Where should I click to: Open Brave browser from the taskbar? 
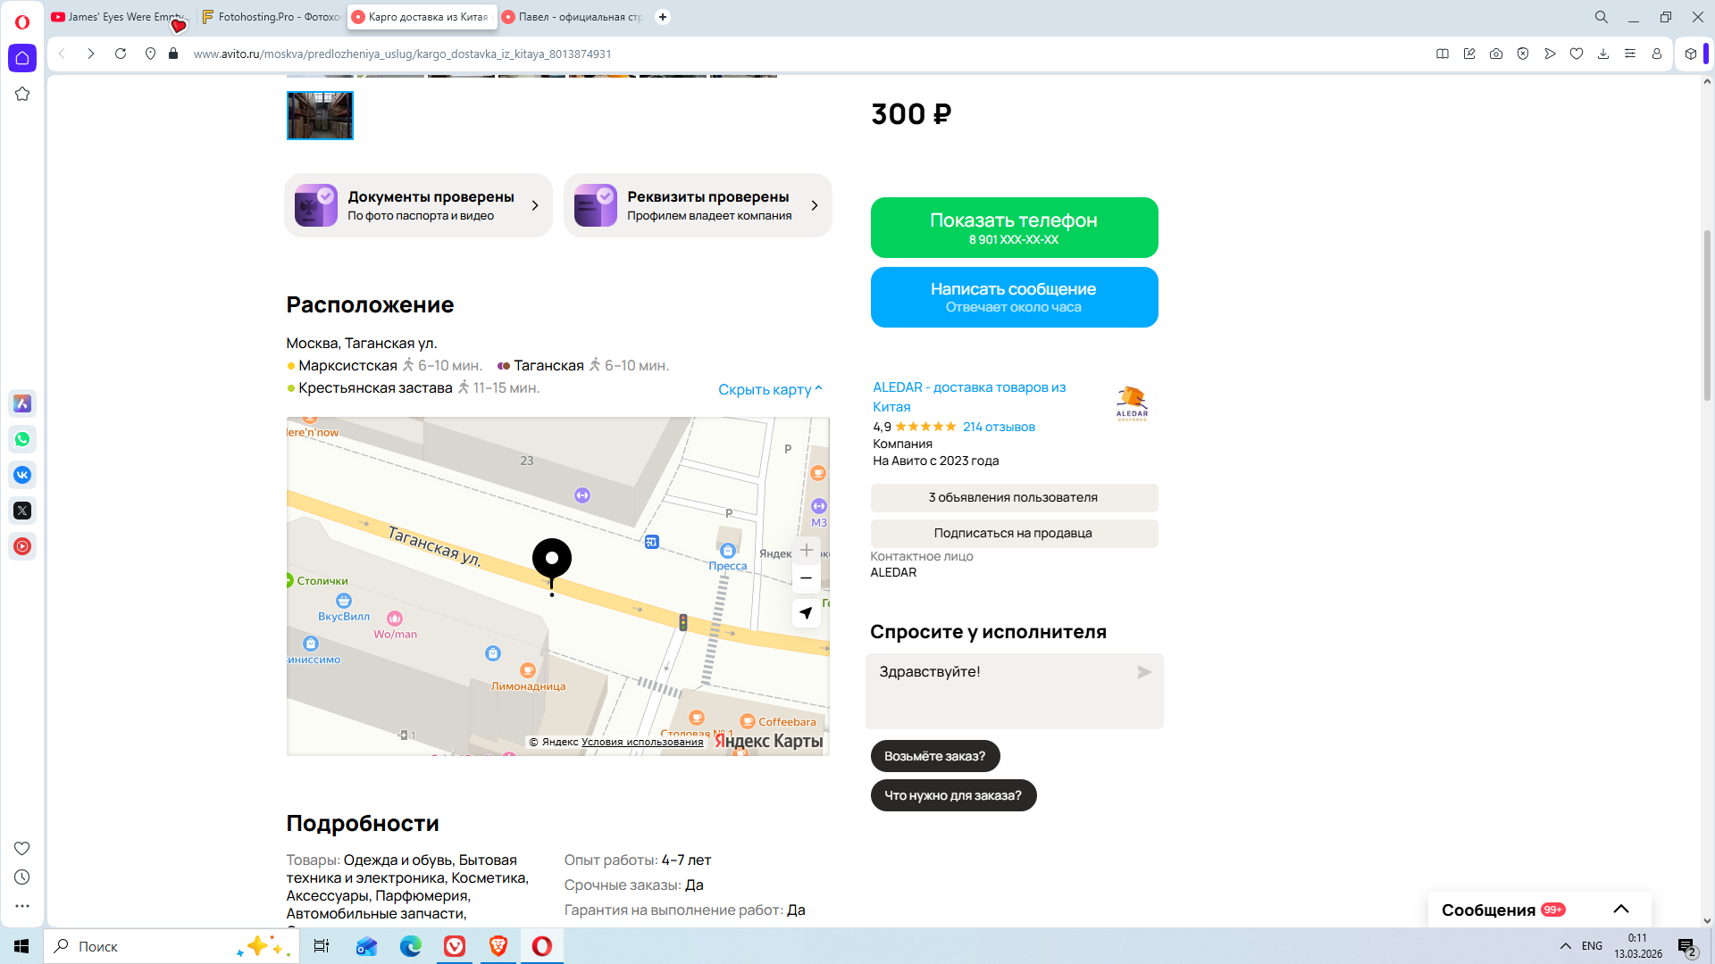(x=498, y=946)
